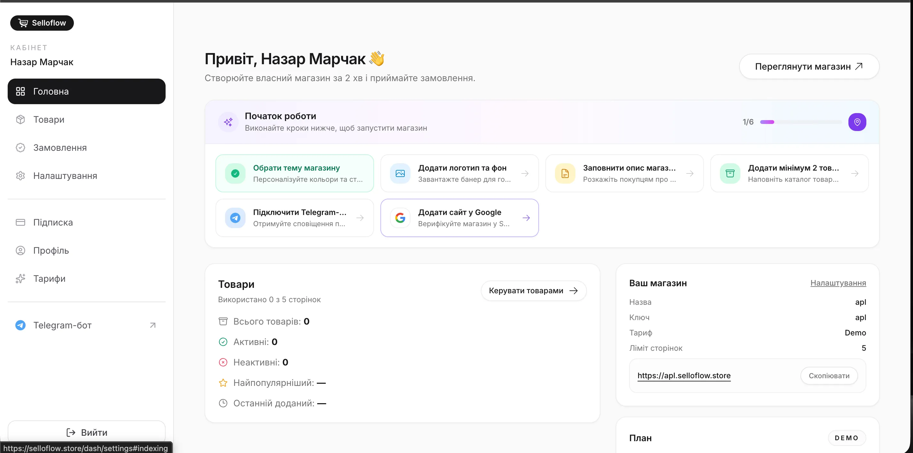This screenshot has width=913, height=453.
Task: Click the Профіль user icon
Action: [x=20, y=250]
